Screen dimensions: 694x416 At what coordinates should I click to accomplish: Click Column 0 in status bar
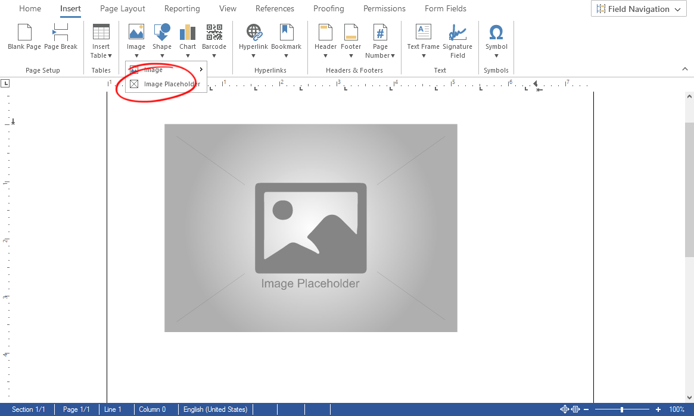(153, 409)
